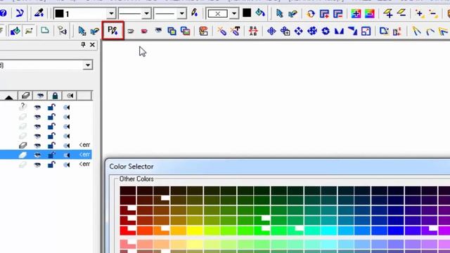Toggle padlock on the question-mark layer row
The image size is (450, 253).
pos(51,108)
